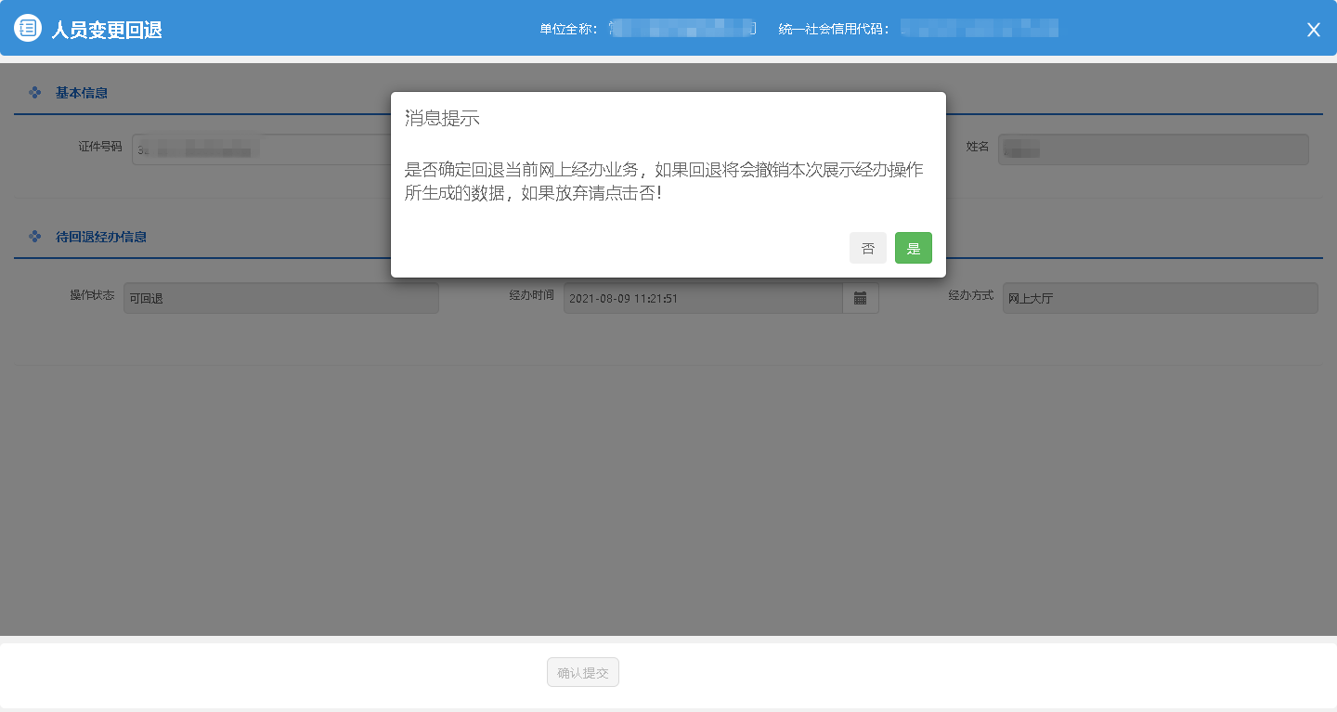Click the 经办方式 field showing 网上大厅
Viewport: 1337px width, 712px height.
coord(1159,298)
